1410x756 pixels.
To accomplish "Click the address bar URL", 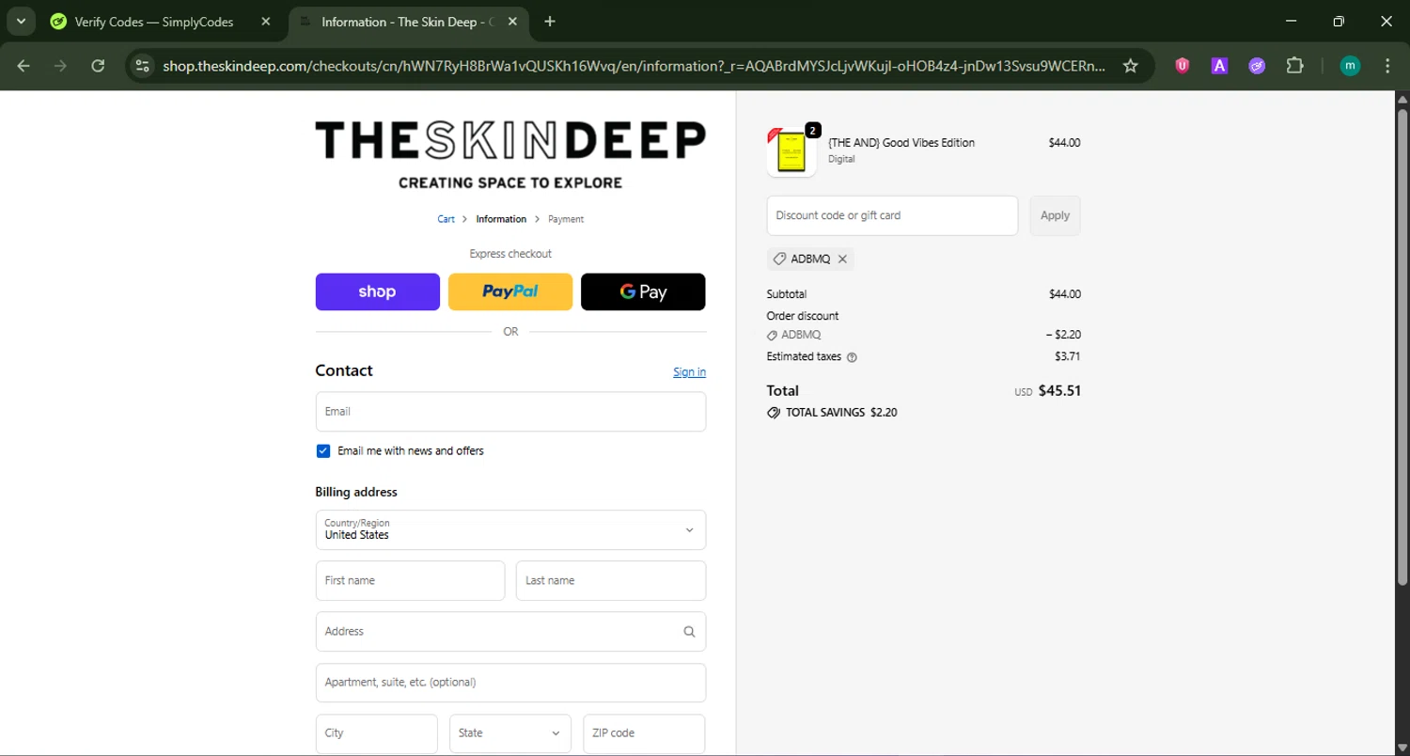I will coord(634,66).
